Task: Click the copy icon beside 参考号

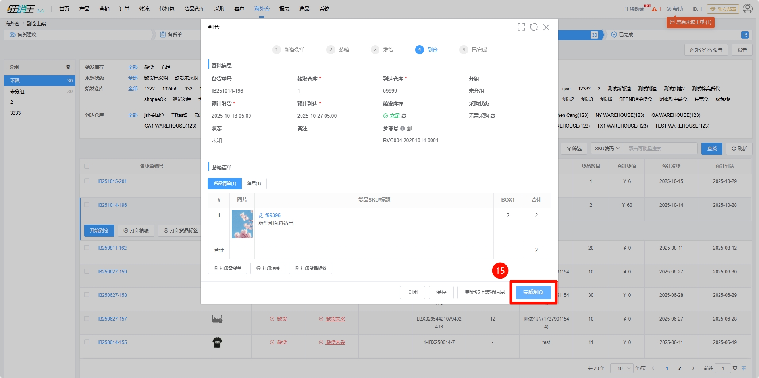Action: (409, 128)
